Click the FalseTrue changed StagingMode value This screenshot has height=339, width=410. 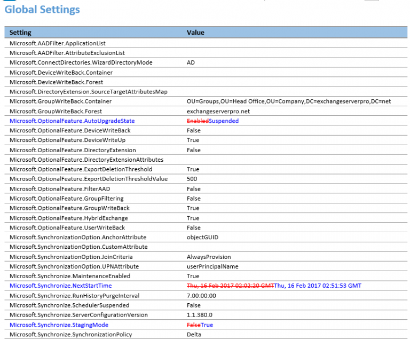[200, 325]
